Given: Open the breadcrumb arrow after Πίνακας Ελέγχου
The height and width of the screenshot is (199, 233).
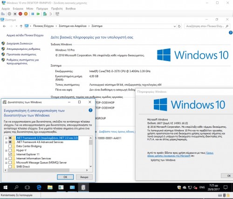Looking at the screenshot, I should click(56, 26).
